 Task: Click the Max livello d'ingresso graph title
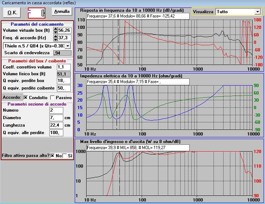[130, 142]
